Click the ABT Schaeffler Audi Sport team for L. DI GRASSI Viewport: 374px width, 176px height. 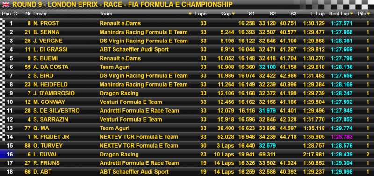(134, 50)
